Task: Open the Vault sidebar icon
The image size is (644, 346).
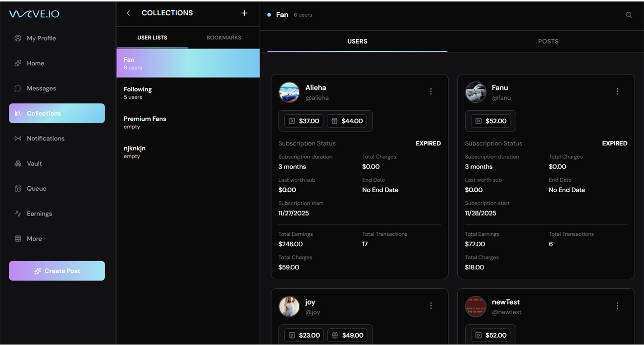Action: coord(18,164)
